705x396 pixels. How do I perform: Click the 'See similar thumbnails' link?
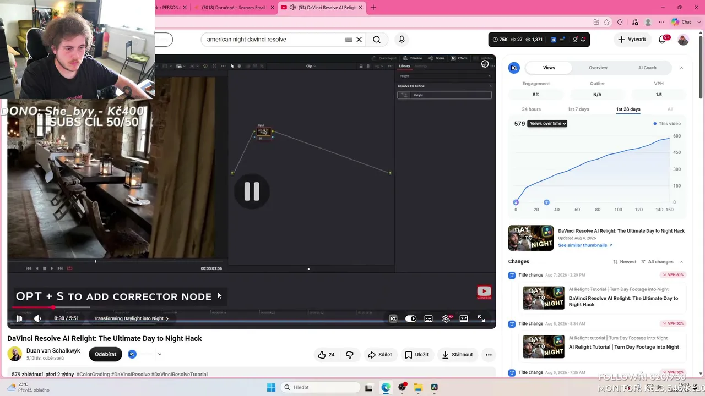(x=585, y=245)
